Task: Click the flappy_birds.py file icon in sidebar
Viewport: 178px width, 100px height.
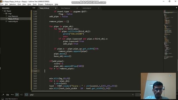Action: pos(6,19)
